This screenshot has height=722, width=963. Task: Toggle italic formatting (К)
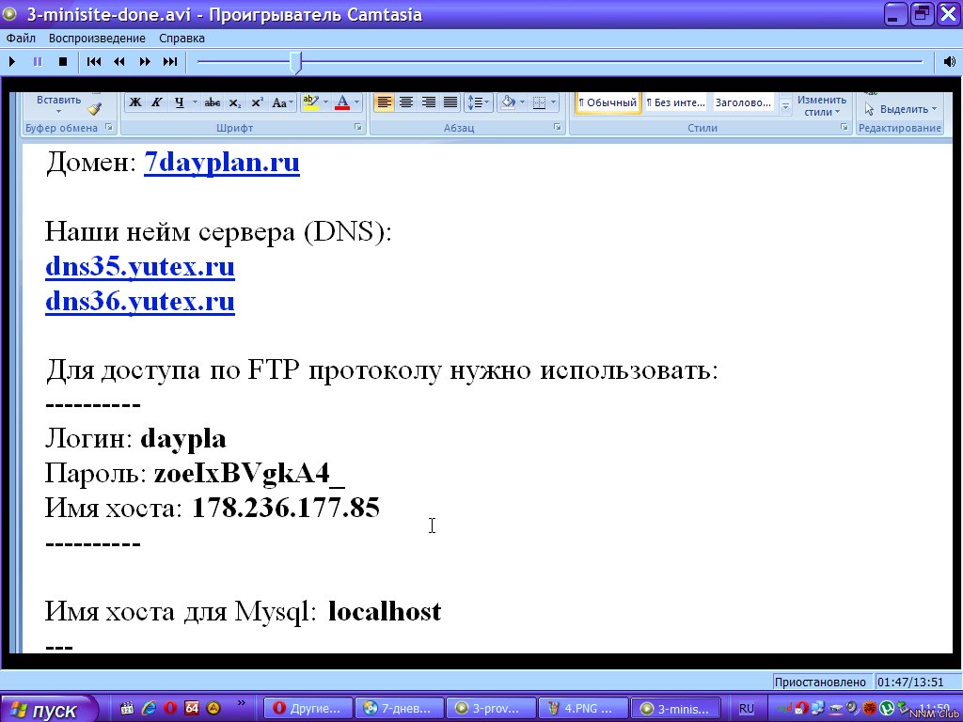coord(157,102)
